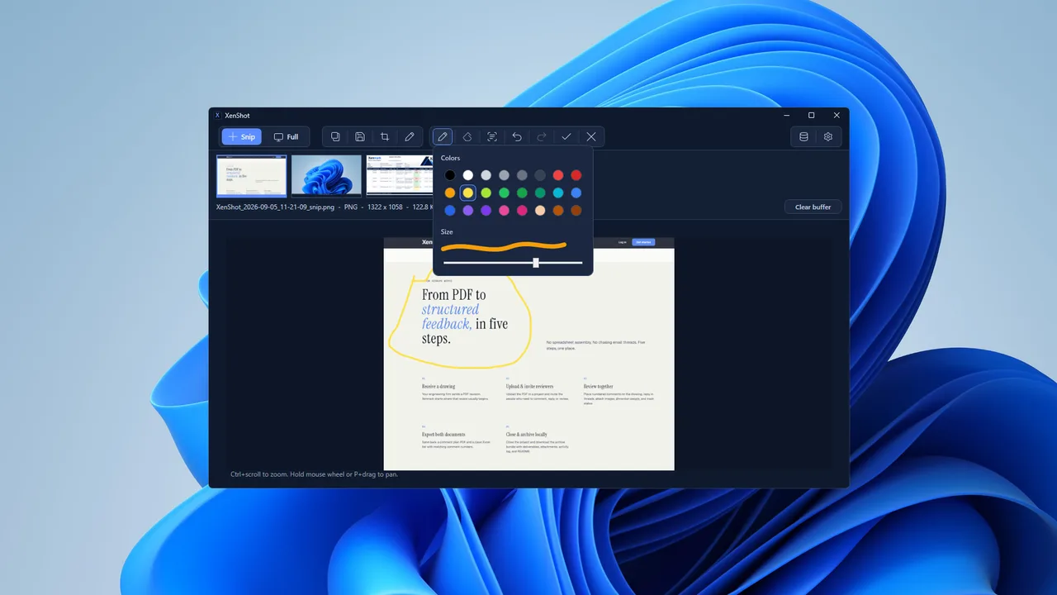This screenshot has height=595, width=1057.
Task: Open XenShot settings gear
Action: [828, 137]
